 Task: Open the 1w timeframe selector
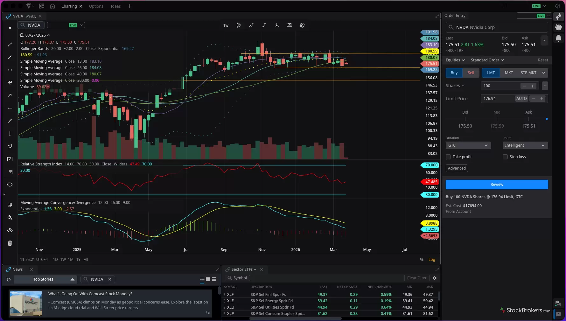(x=226, y=25)
